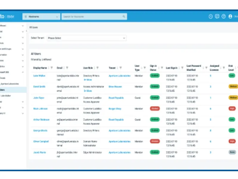Image resolution: width=238 pixels, height=179 pixels.
Task: Click the Search for Hostname field
Action: tap(94, 17)
